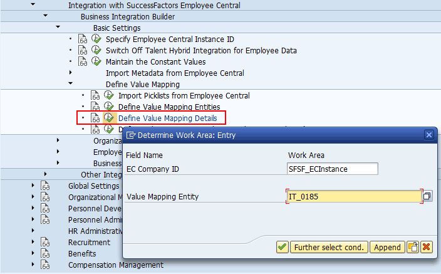
Task: Open documentation for Specify Employee Central Instance ID
Action: 83,40
